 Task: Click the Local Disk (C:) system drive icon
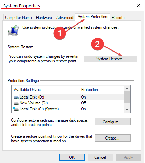tap(16, 109)
